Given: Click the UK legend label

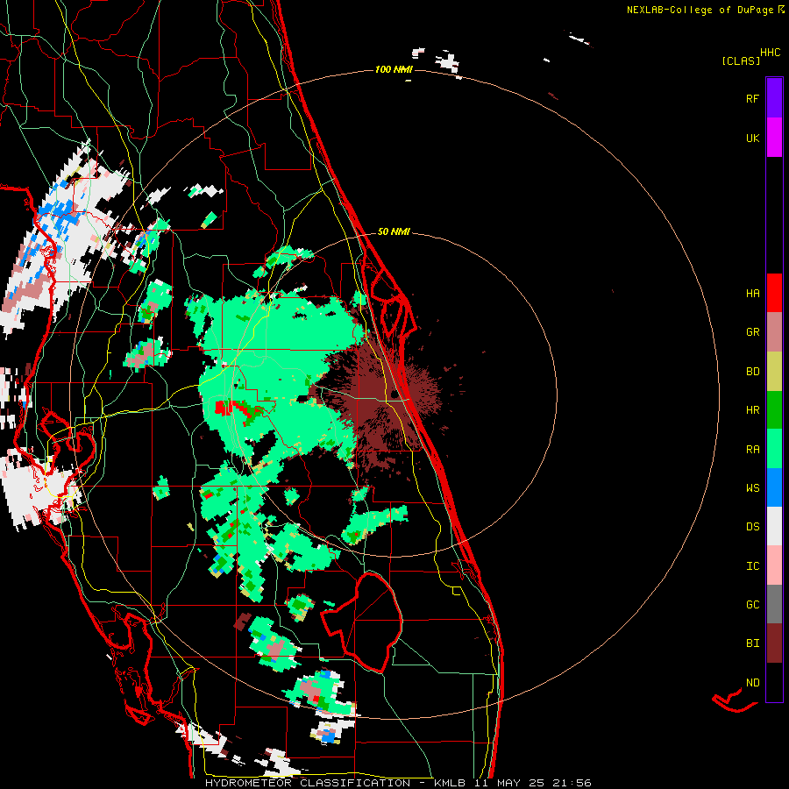Looking at the screenshot, I should coord(752,138).
